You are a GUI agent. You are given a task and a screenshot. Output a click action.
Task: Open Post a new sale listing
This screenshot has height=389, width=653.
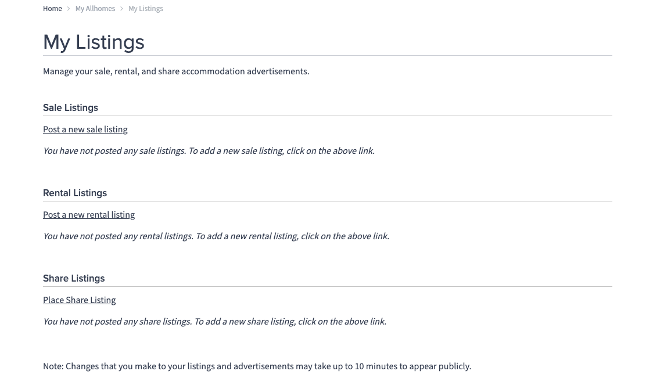[x=85, y=129]
